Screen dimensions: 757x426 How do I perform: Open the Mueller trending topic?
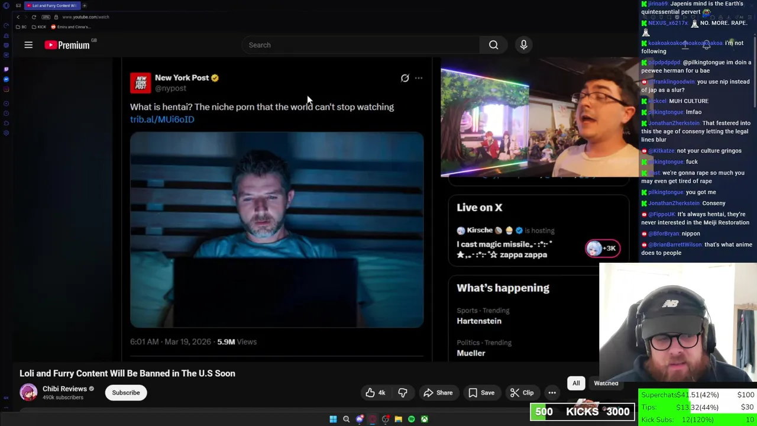(471, 353)
